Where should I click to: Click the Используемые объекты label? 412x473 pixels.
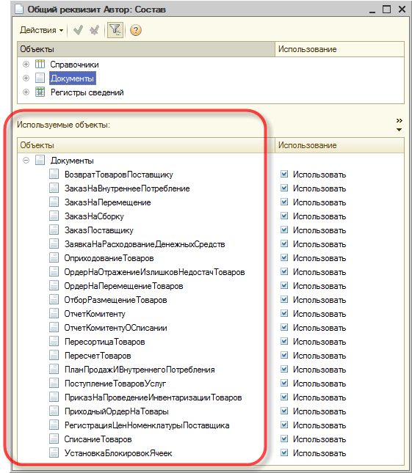pyautogui.click(x=63, y=125)
